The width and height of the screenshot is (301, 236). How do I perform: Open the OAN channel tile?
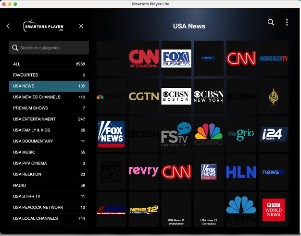[112, 210]
